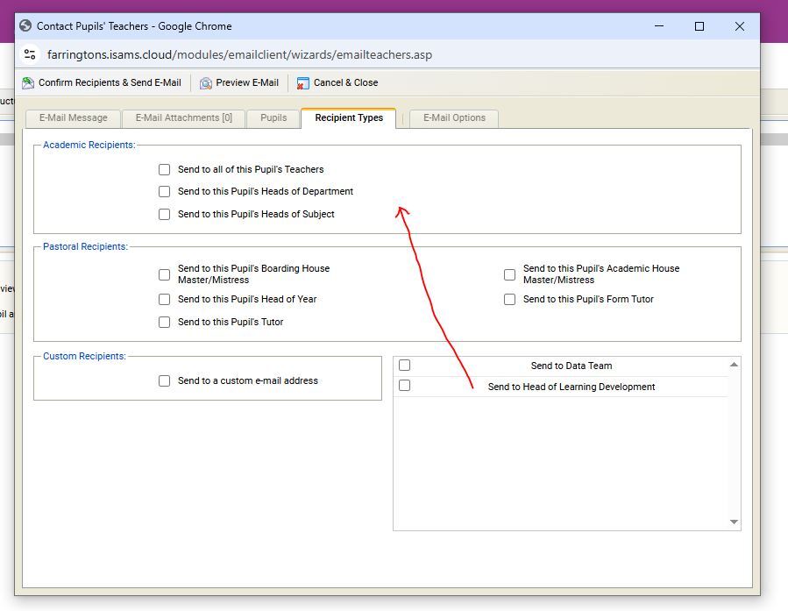The height and width of the screenshot is (611, 788).
Task: Open site information icon in address bar
Action: click(30, 54)
